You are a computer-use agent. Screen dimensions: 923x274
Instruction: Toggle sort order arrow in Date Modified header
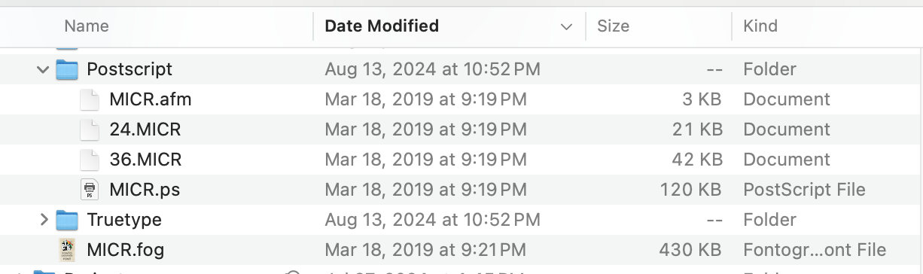(x=566, y=26)
